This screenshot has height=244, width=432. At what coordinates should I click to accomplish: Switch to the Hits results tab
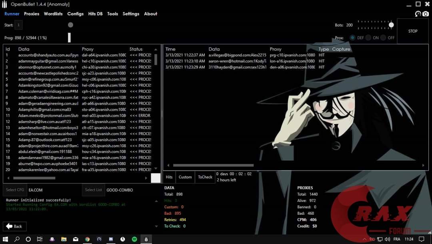[x=169, y=177]
